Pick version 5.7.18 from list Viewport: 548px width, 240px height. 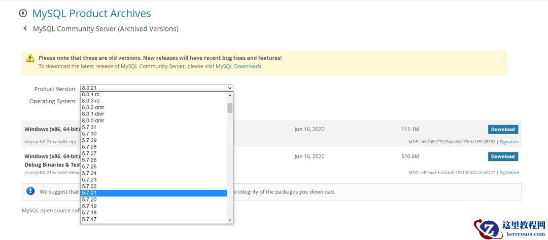point(154,213)
